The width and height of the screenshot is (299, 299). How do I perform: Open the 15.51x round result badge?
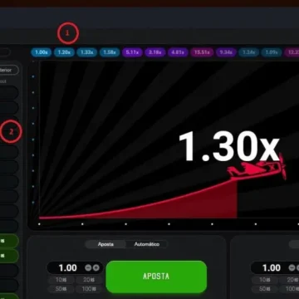[x=202, y=52]
